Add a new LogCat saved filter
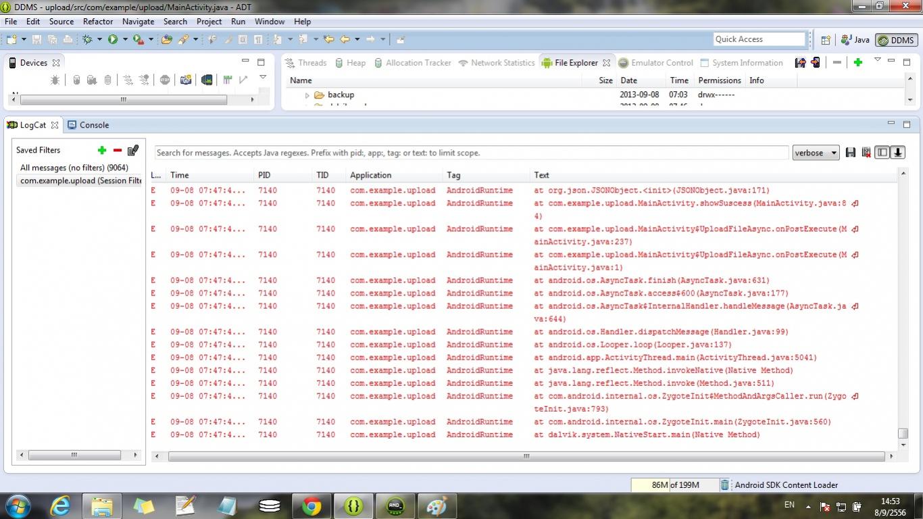Image resolution: width=923 pixels, height=519 pixels. click(102, 150)
